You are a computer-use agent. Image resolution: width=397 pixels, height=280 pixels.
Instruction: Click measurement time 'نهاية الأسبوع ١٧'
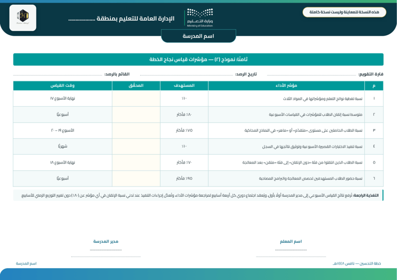pos(63,98)
